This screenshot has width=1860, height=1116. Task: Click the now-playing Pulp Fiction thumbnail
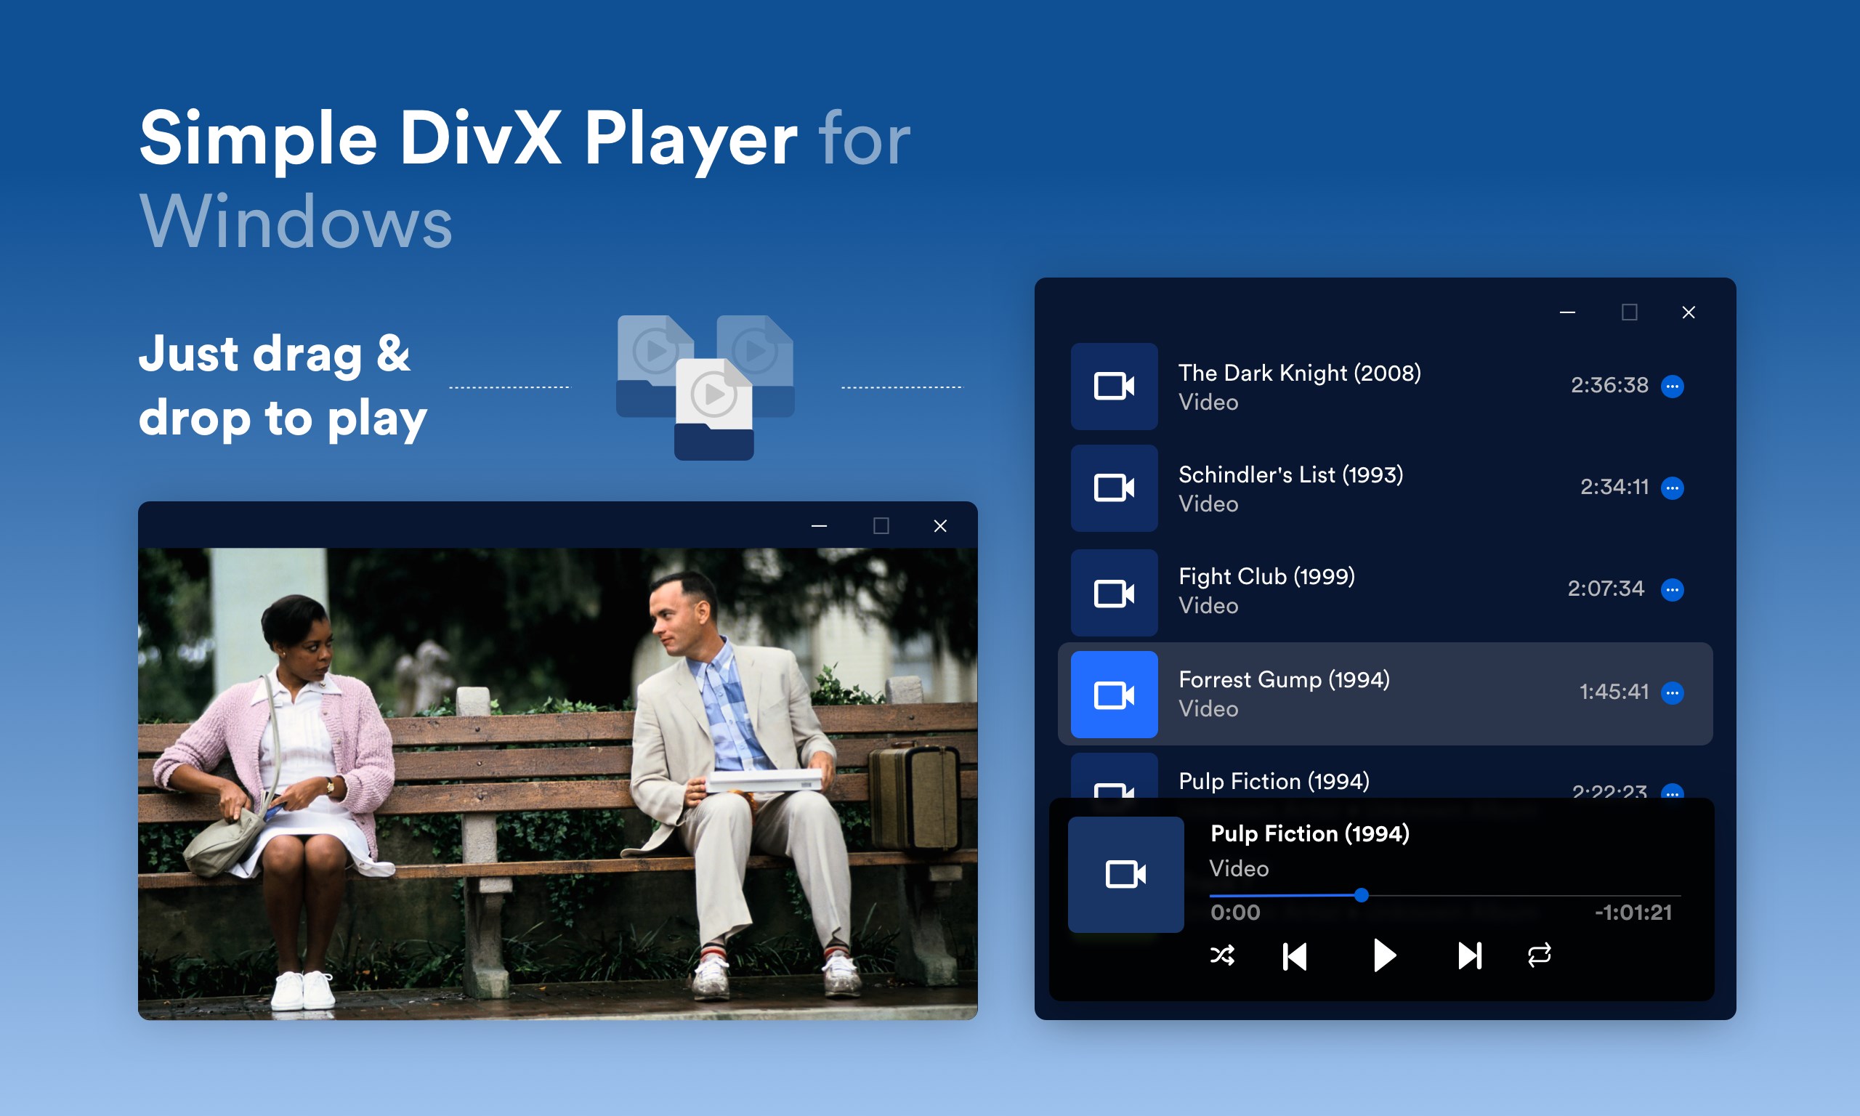click(x=1125, y=875)
